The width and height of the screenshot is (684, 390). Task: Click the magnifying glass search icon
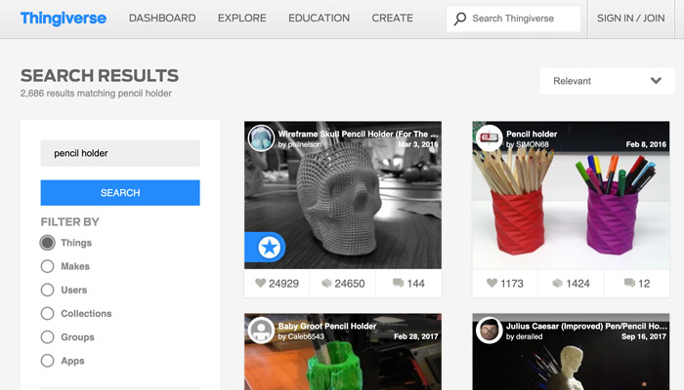pyautogui.click(x=460, y=19)
